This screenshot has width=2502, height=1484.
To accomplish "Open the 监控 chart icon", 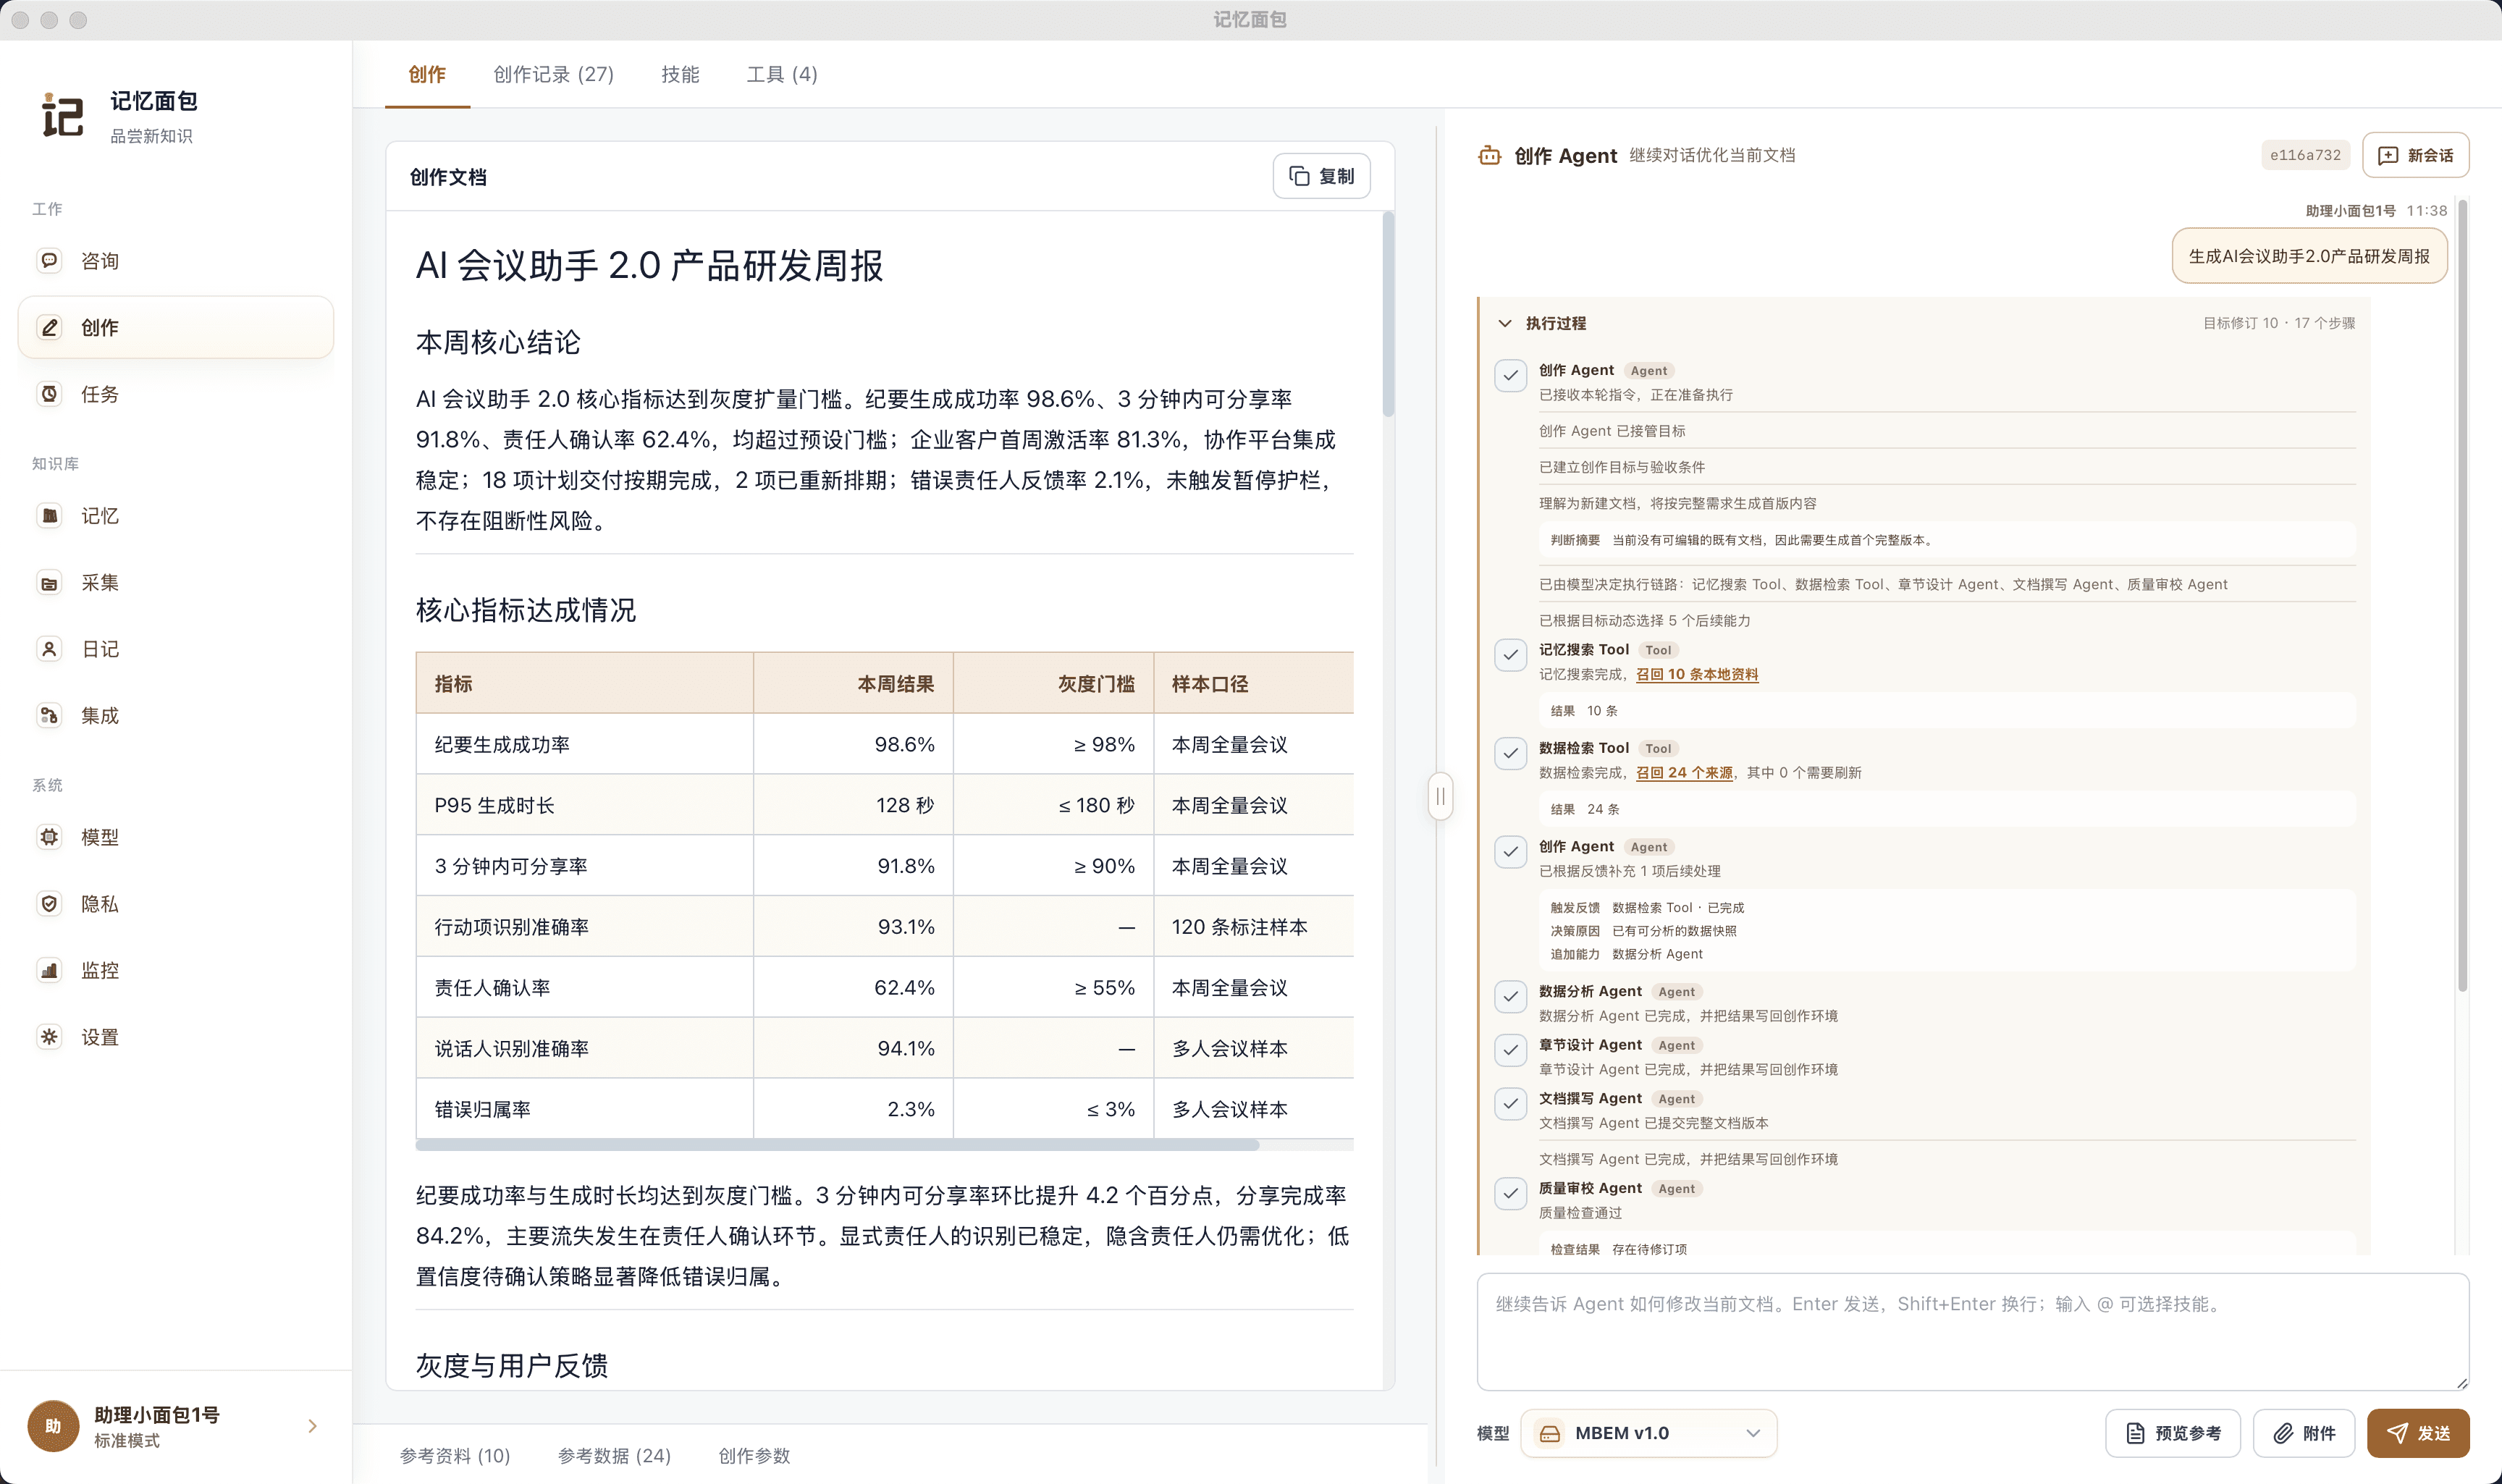I will coord(49,970).
